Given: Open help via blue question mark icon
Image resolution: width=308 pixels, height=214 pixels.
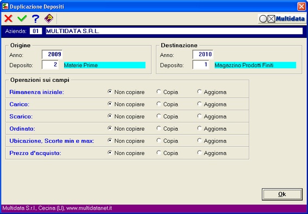Looking at the screenshot, I should pos(35,18).
